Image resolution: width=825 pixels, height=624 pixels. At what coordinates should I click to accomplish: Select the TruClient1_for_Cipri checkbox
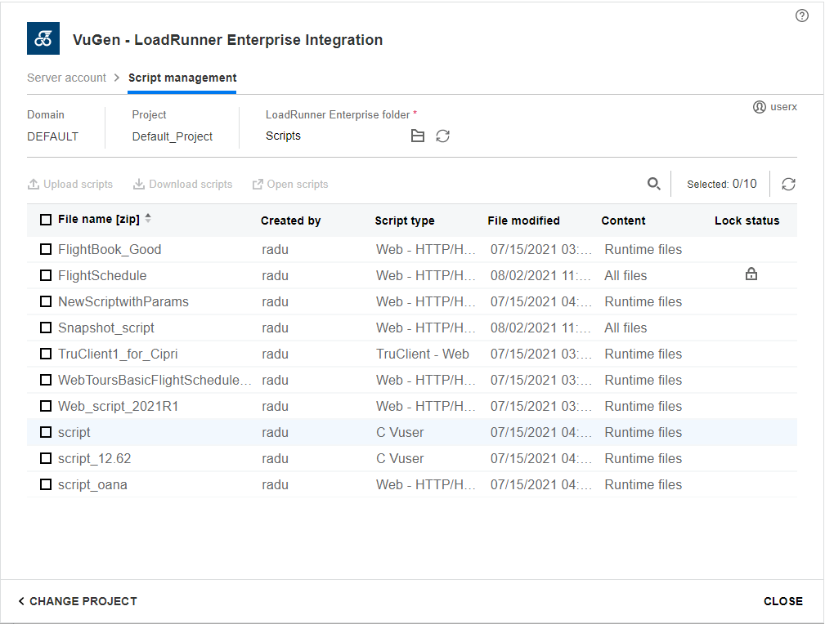46,354
